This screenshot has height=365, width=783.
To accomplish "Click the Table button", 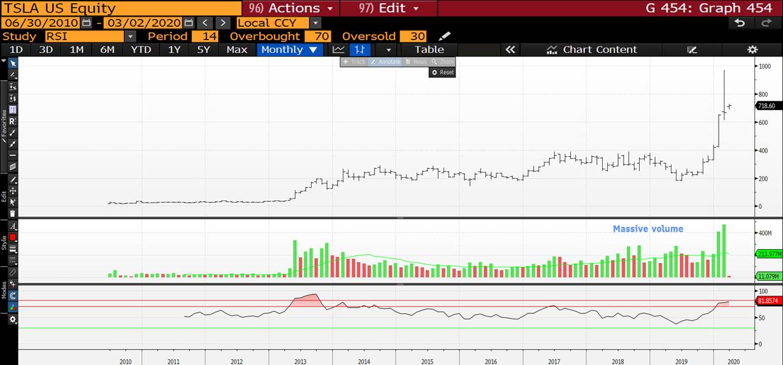I will pyautogui.click(x=429, y=50).
